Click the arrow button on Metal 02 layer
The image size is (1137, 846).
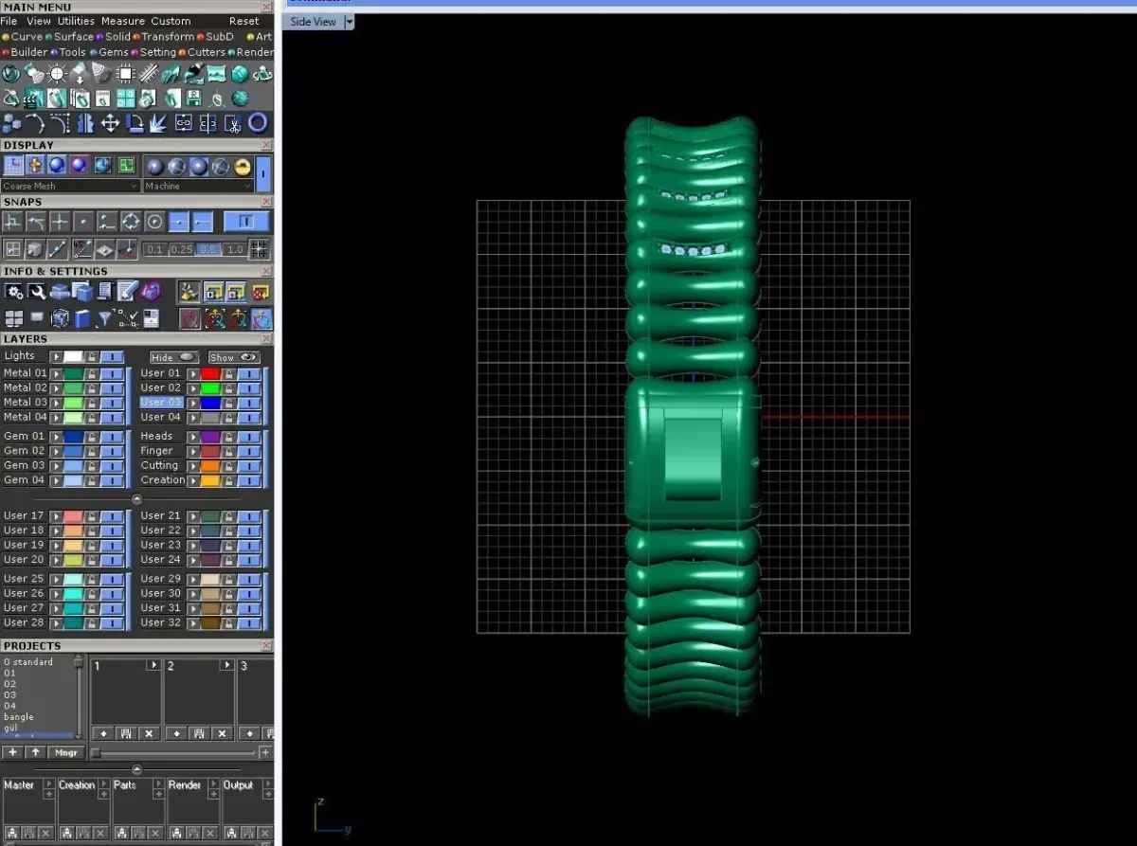pos(56,387)
